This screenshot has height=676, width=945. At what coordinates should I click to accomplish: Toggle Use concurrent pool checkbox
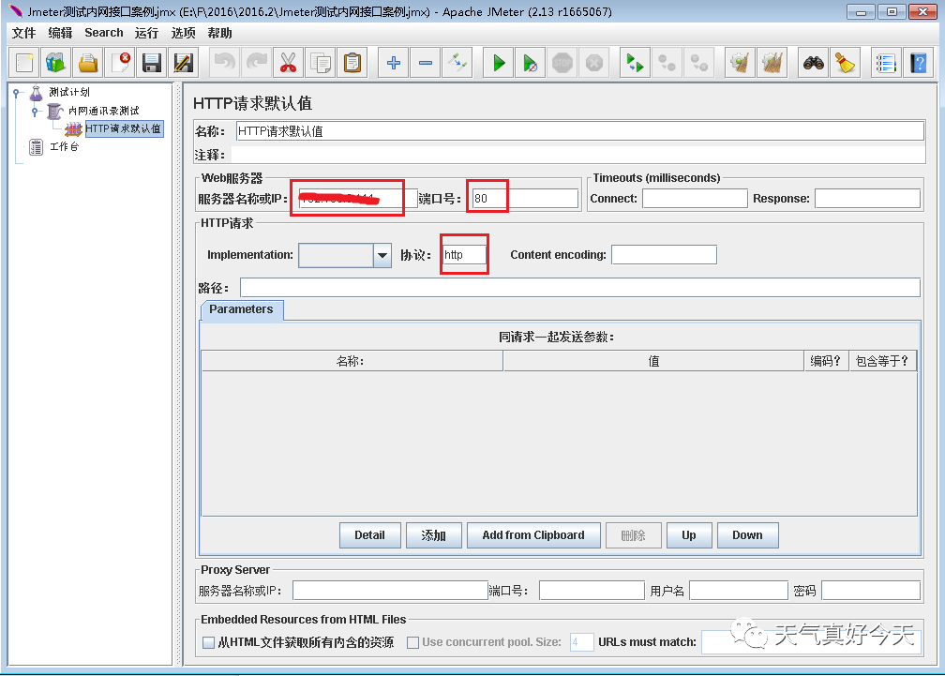412,642
